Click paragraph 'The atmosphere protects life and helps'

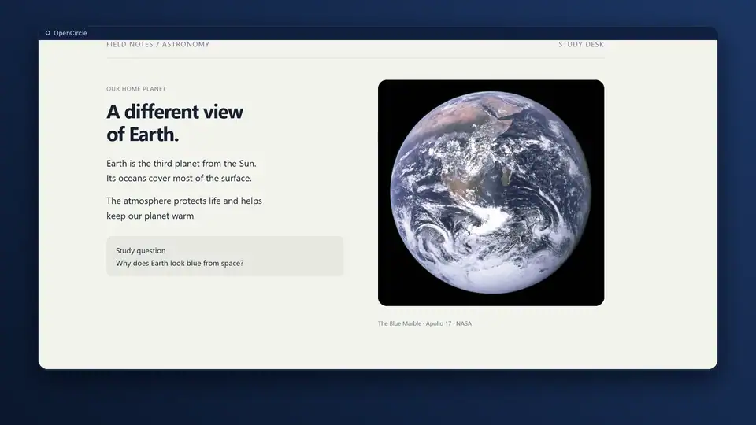click(184, 201)
